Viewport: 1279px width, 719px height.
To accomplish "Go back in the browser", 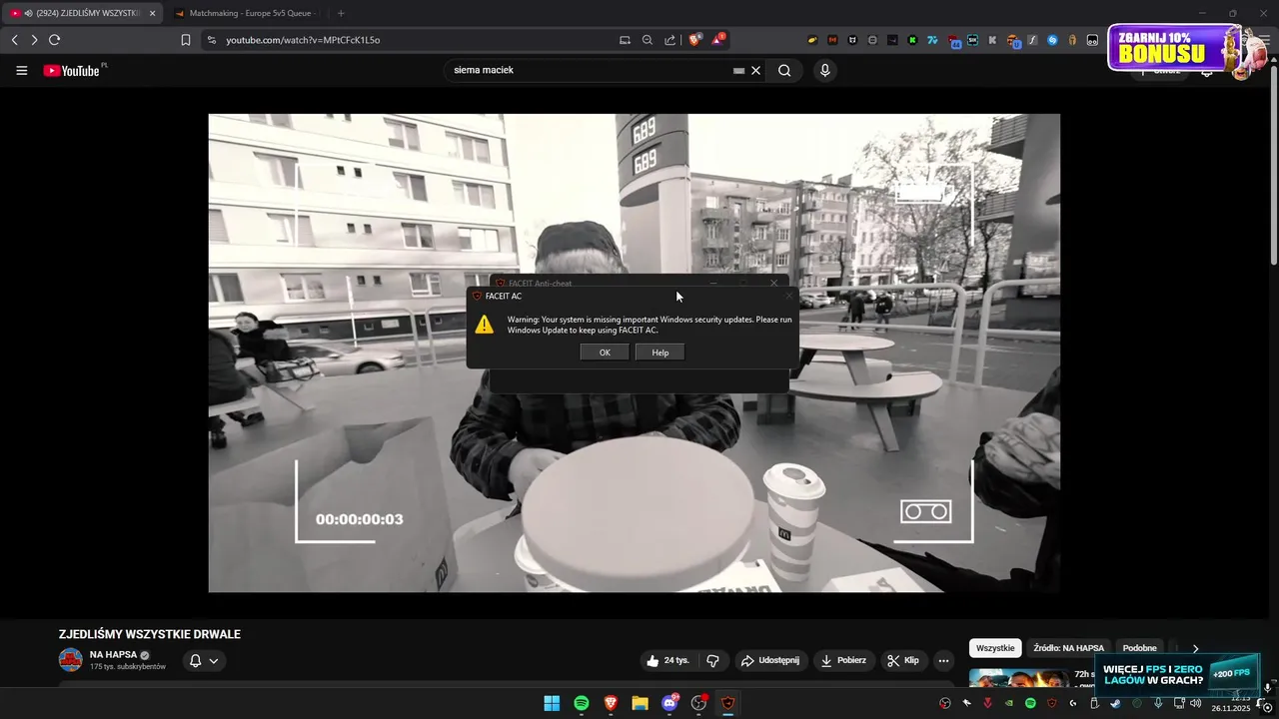I will [14, 40].
